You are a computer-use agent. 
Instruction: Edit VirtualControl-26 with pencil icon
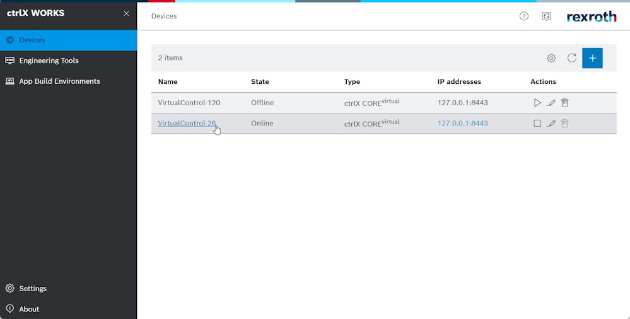coord(551,124)
